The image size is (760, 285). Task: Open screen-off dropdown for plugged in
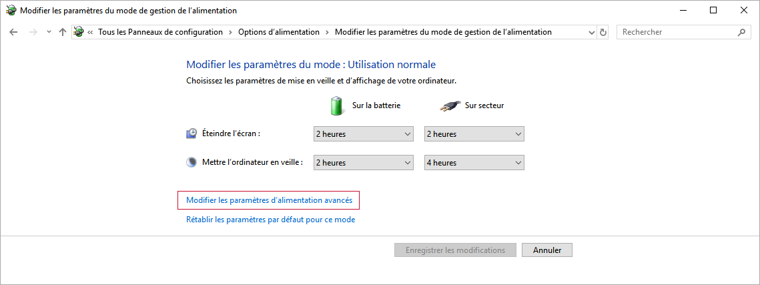(x=474, y=134)
